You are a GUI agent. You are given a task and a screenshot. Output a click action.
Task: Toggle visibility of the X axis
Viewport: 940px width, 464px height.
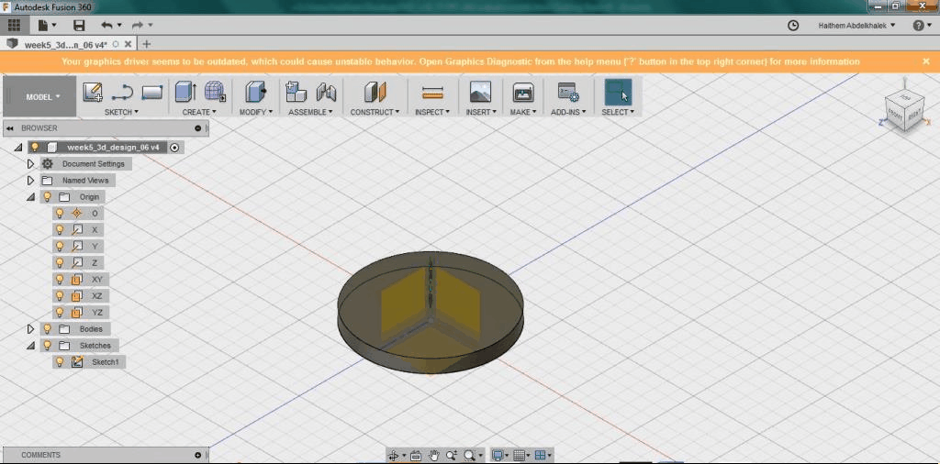(60, 230)
